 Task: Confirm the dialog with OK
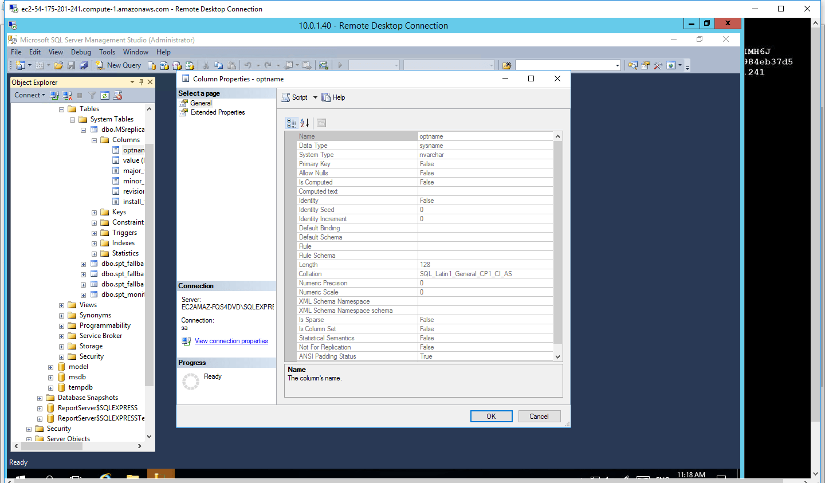tap(491, 416)
